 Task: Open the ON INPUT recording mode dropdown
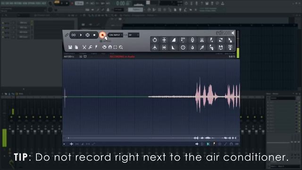116,35
